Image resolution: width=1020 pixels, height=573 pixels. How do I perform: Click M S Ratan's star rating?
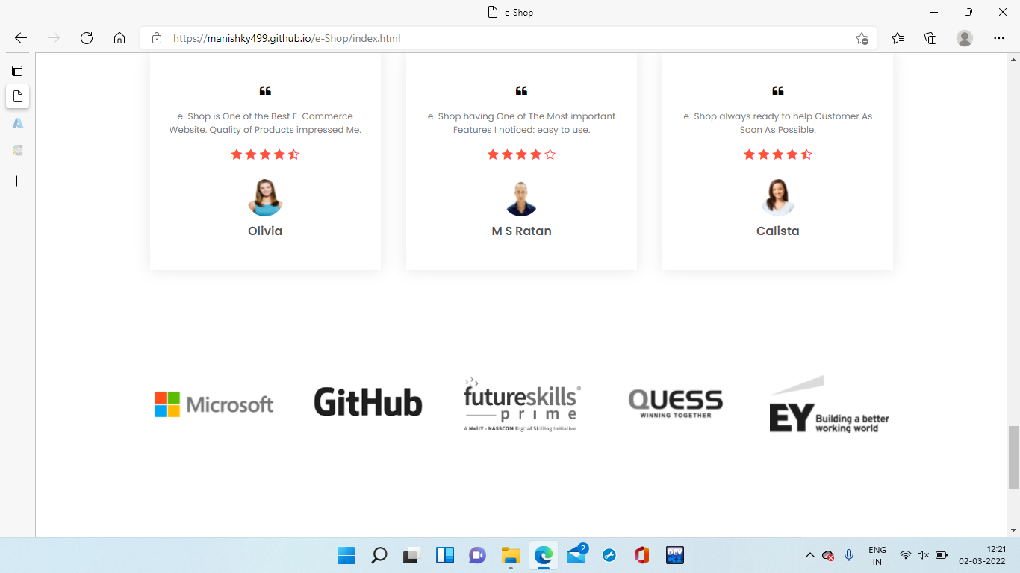[521, 154]
